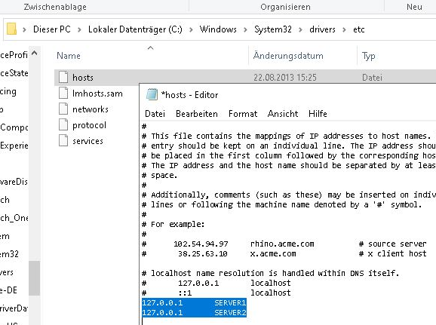Screen dimensions: 436x325
Task: Expand the chevron after Dieser PC
Action: (x=79, y=29)
